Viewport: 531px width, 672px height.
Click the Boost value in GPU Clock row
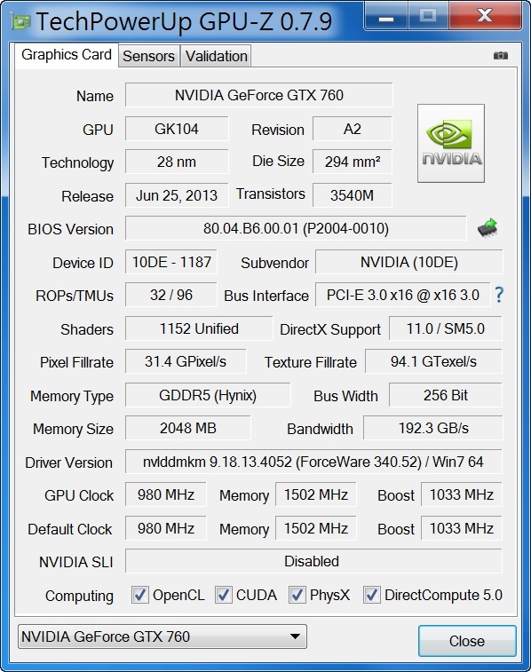[462, 495]
